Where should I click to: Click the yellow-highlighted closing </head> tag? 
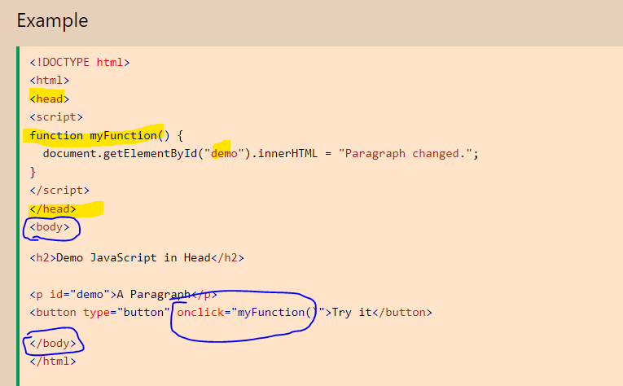(x=53, y=208)
